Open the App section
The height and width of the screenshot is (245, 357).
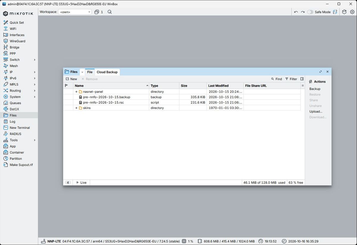12,146
